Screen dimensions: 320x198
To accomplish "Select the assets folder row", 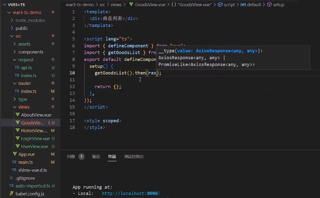I will click(x=31, y=44).
